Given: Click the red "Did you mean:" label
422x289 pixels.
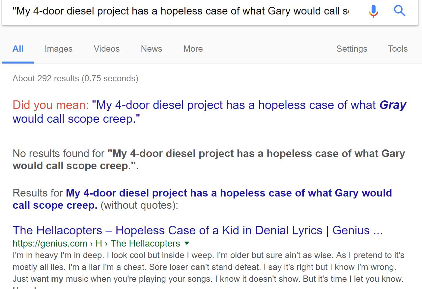Looking at the screenshot, I should coord(51,105).
